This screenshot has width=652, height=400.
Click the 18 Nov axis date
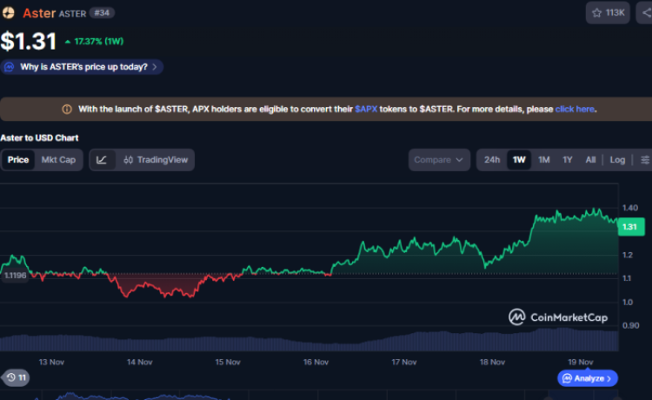pos(492,362)
